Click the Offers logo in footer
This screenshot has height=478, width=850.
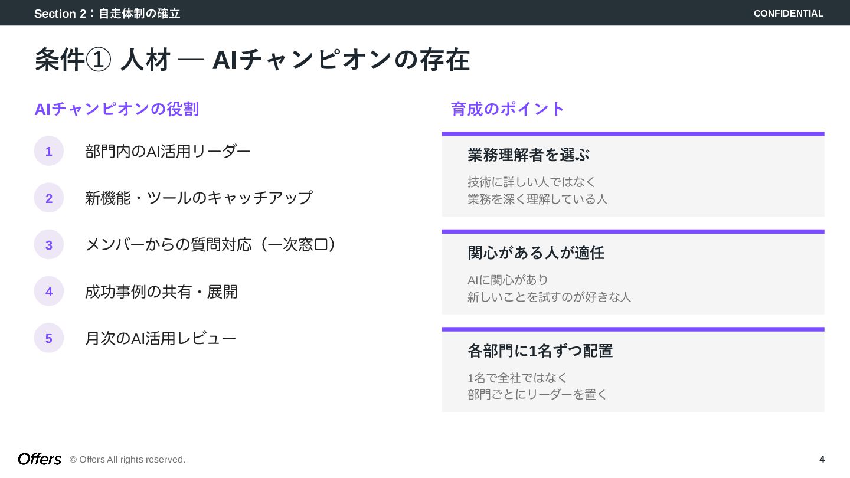tap(40, 459)
